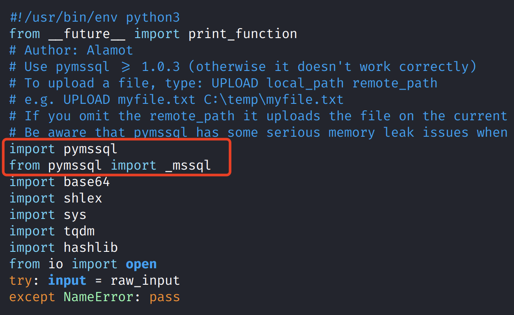
Task: Click the _mssql identifier in the highlighted box
Action: tap(188, 165)
